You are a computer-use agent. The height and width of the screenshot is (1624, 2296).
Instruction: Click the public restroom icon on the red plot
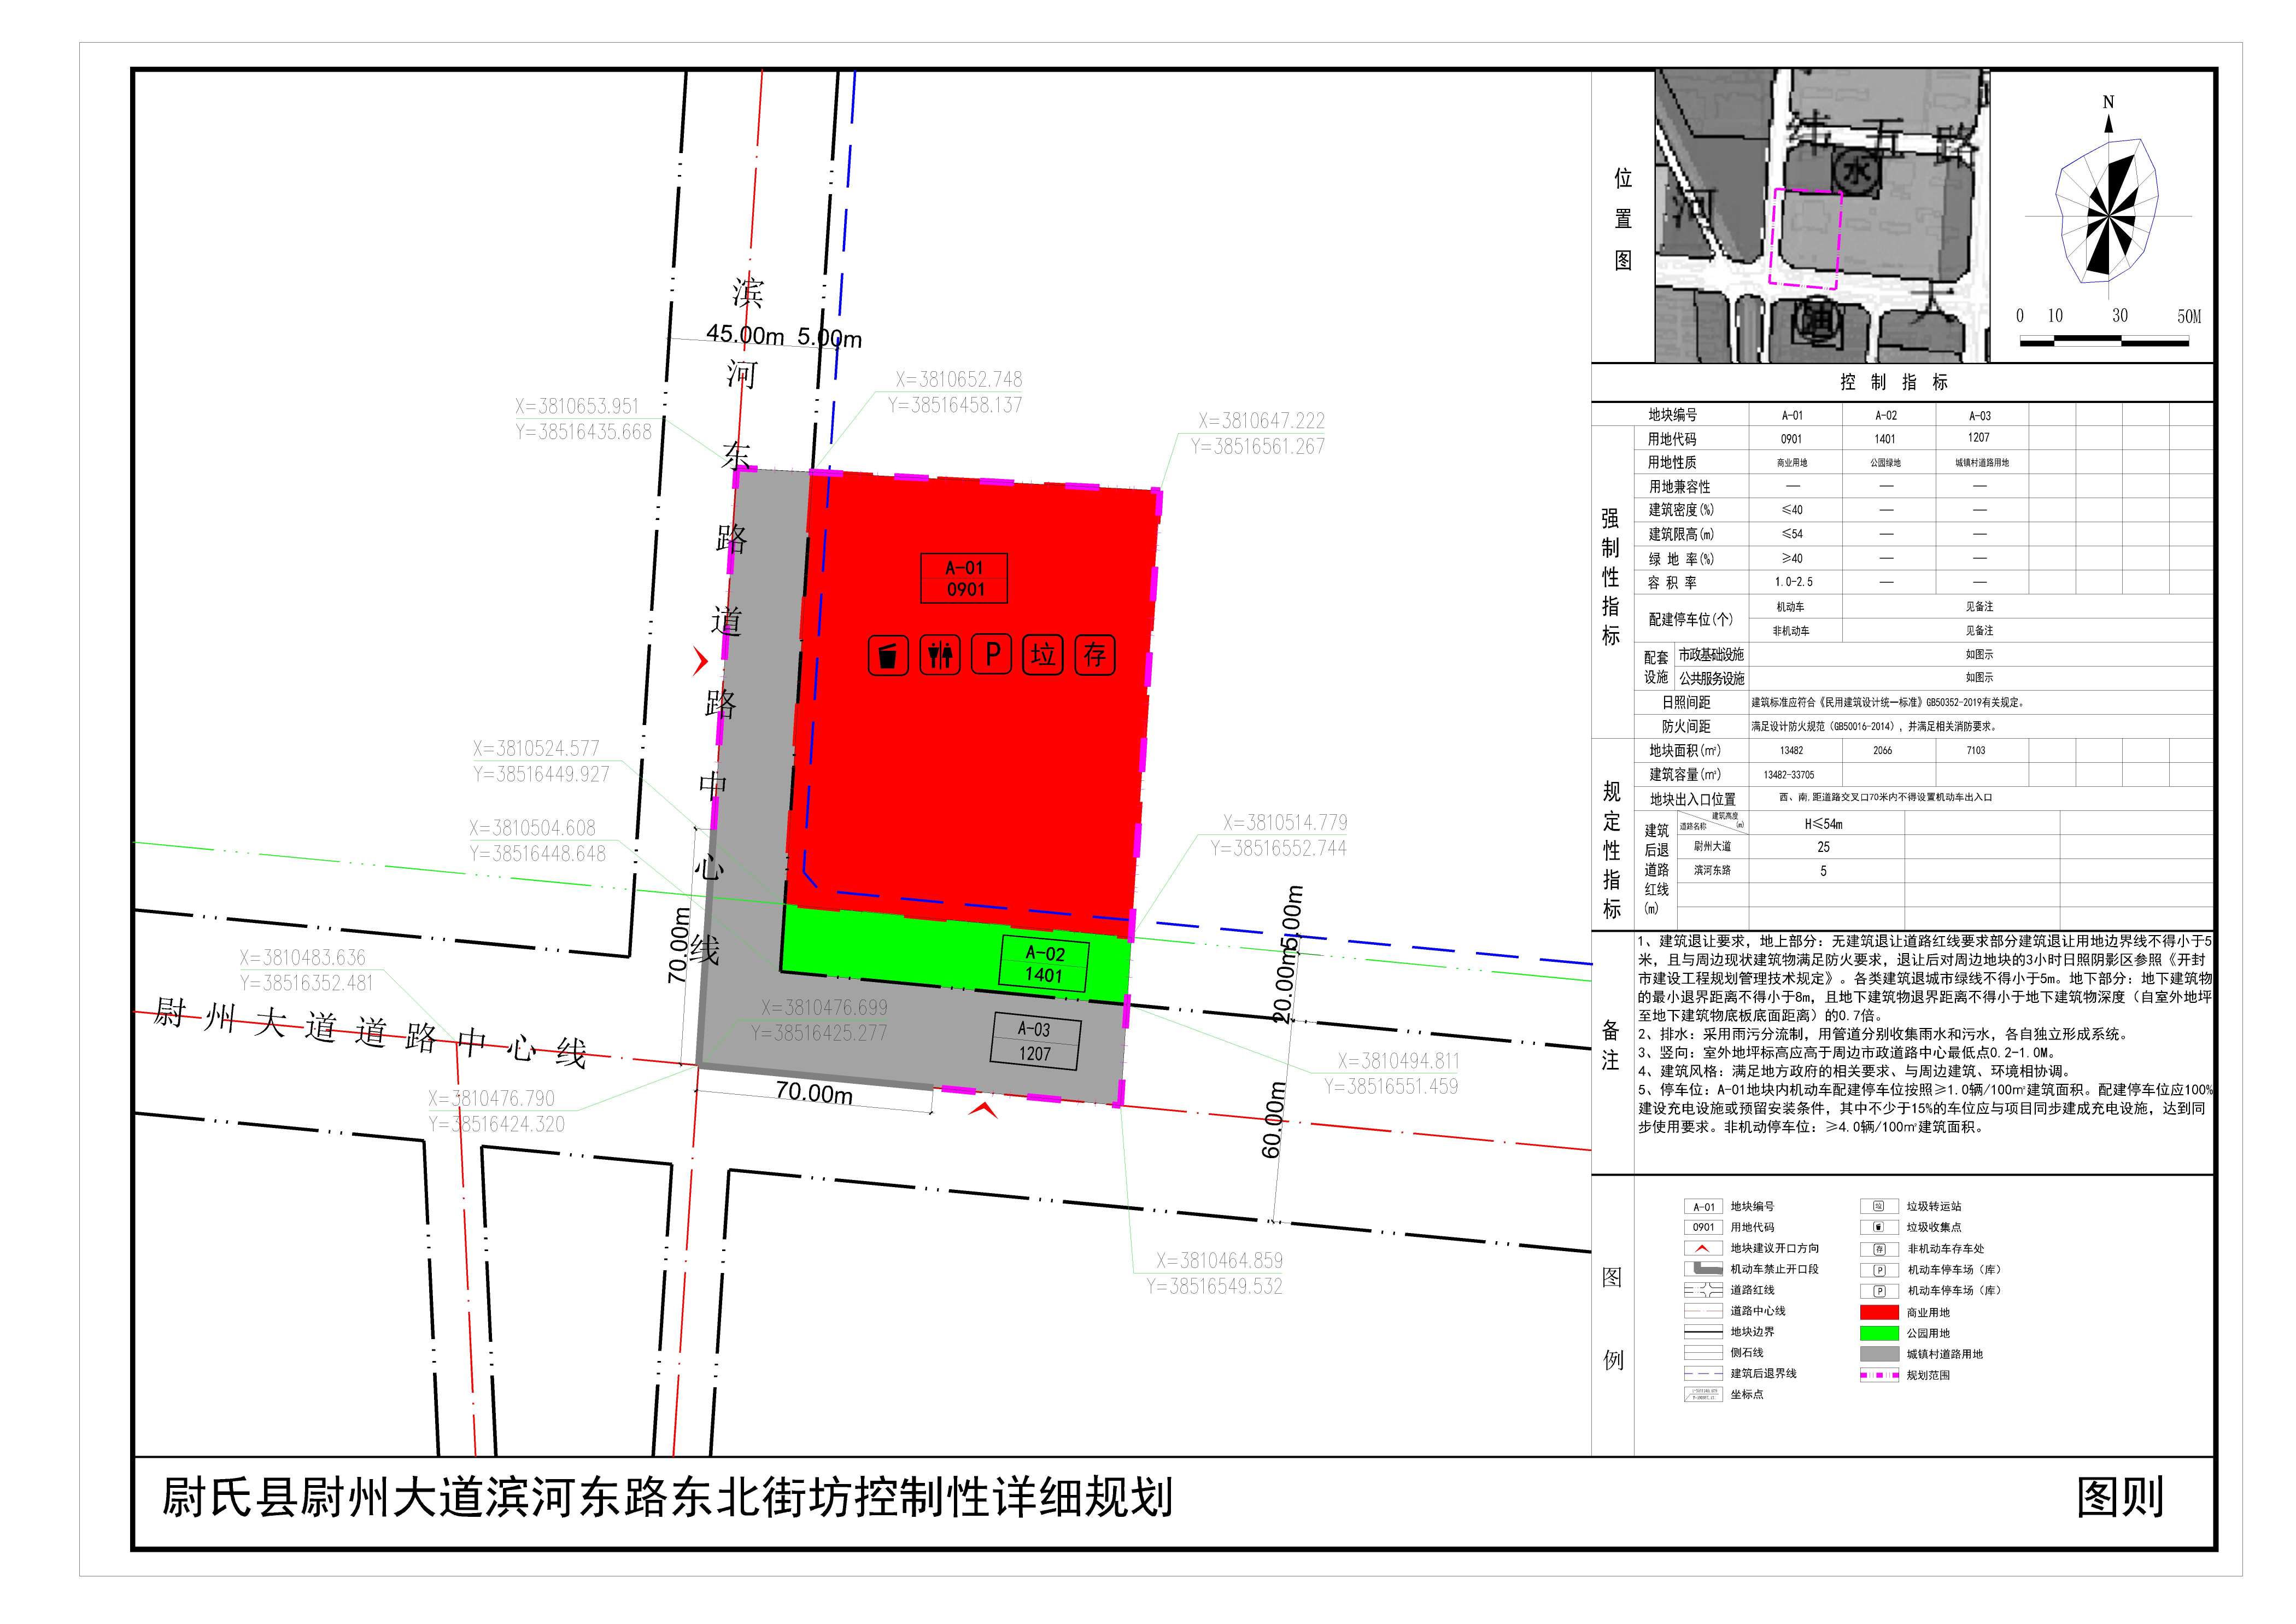click(x=940, y=656)
